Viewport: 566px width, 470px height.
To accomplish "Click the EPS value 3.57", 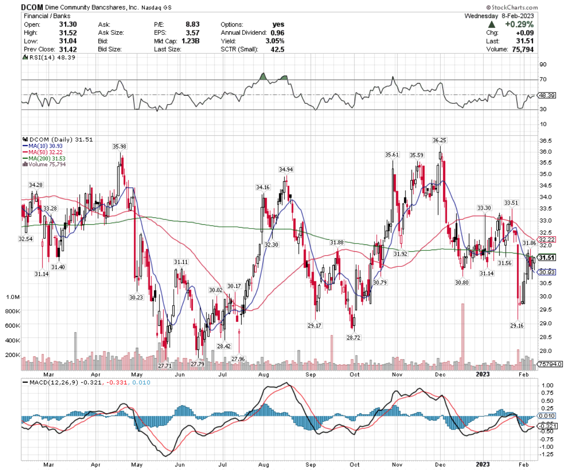I will [192, 33].
